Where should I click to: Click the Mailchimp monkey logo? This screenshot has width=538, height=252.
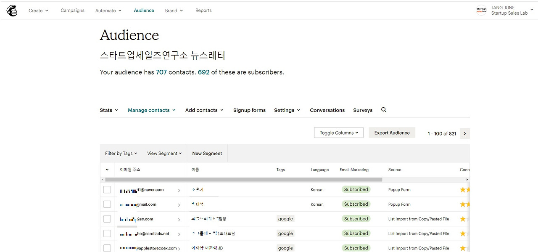[12, 11]
